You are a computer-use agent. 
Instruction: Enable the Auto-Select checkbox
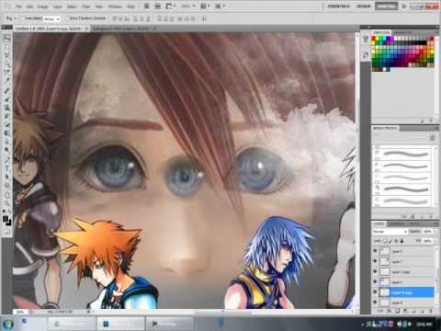click(22, 18)
